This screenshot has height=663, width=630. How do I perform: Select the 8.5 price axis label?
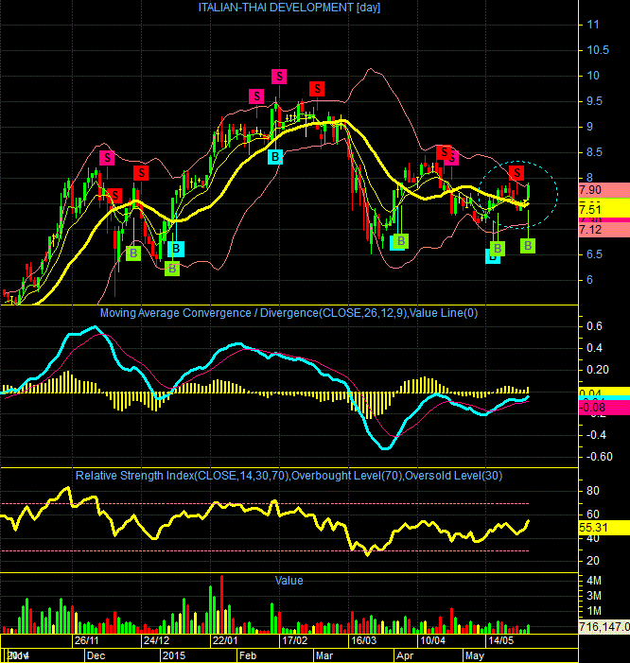(x=594, y=152)
